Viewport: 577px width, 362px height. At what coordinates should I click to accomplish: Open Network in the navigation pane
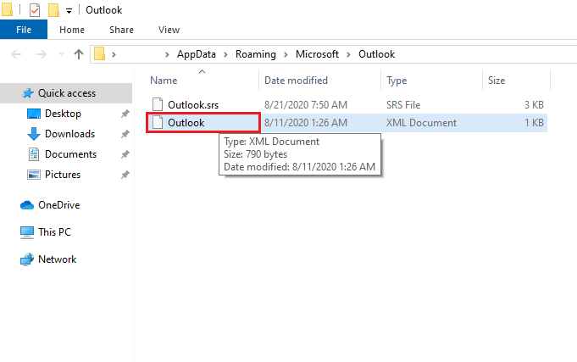57,259
